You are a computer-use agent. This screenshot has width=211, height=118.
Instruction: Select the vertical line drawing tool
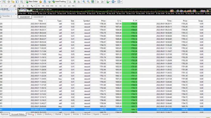pyautogui.click(x=2, y=6)
